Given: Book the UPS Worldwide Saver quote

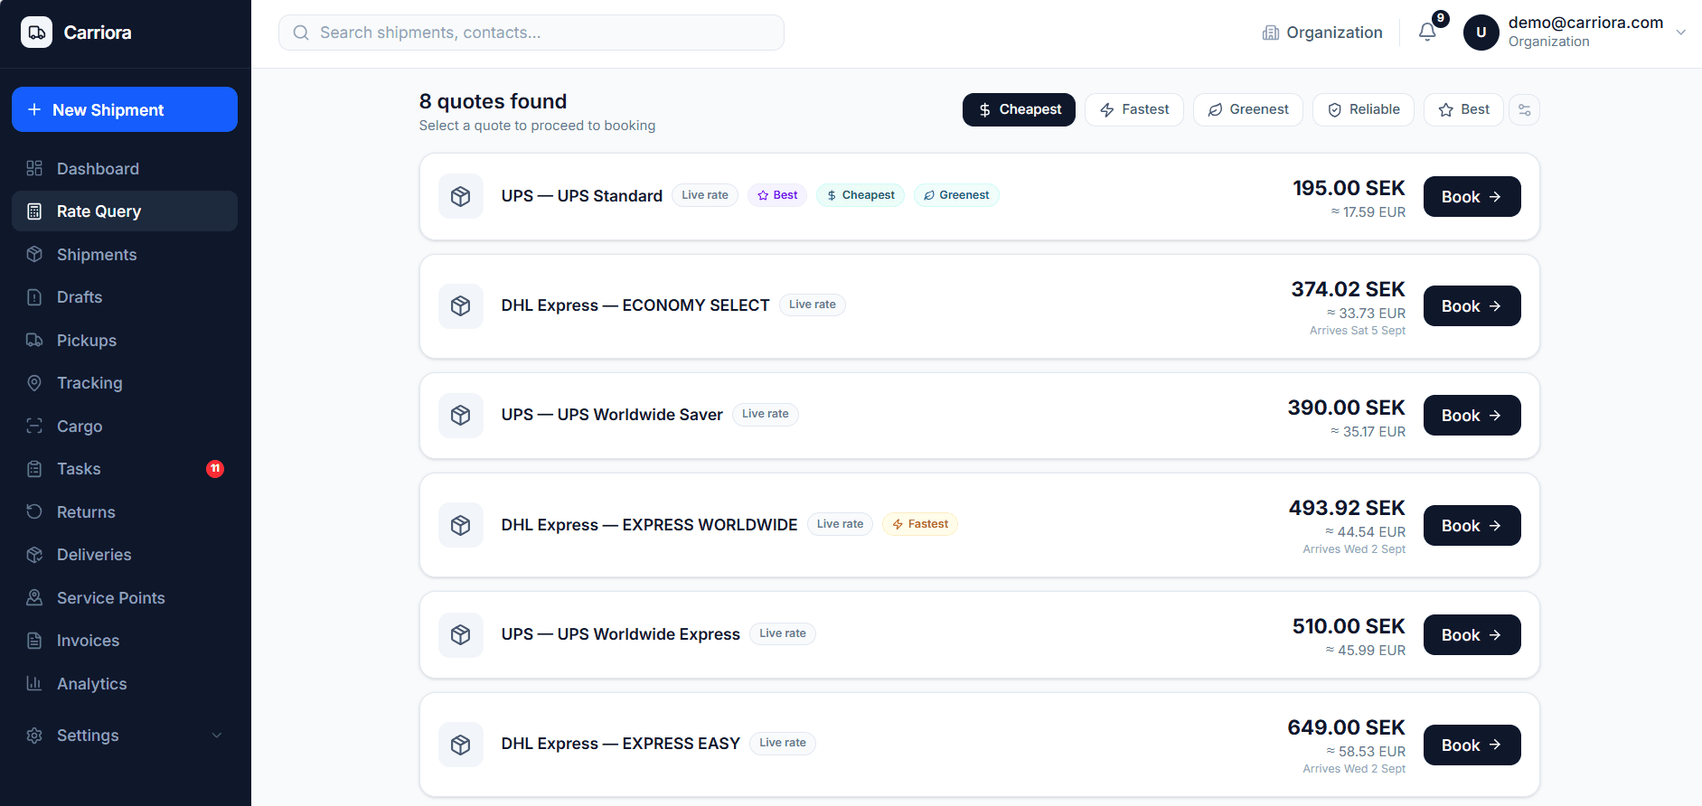Looking at the screenshot, I should pyautogui.click(x=1472, y=415).
